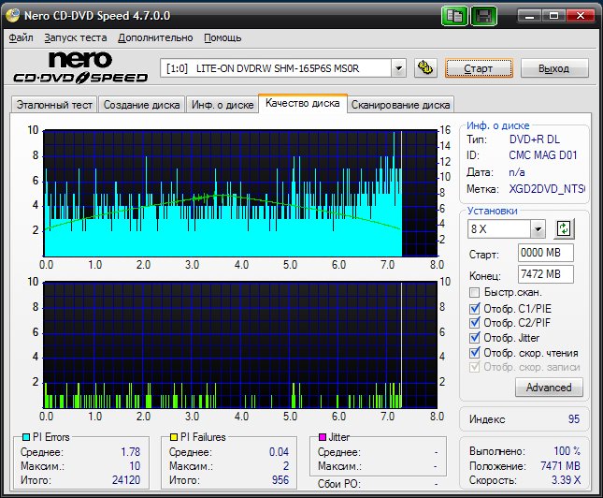Toggle Отобр. C2/PIF checkbox
Screen dimensions: 603x498
pyautogui.click(x=475, y=323)
